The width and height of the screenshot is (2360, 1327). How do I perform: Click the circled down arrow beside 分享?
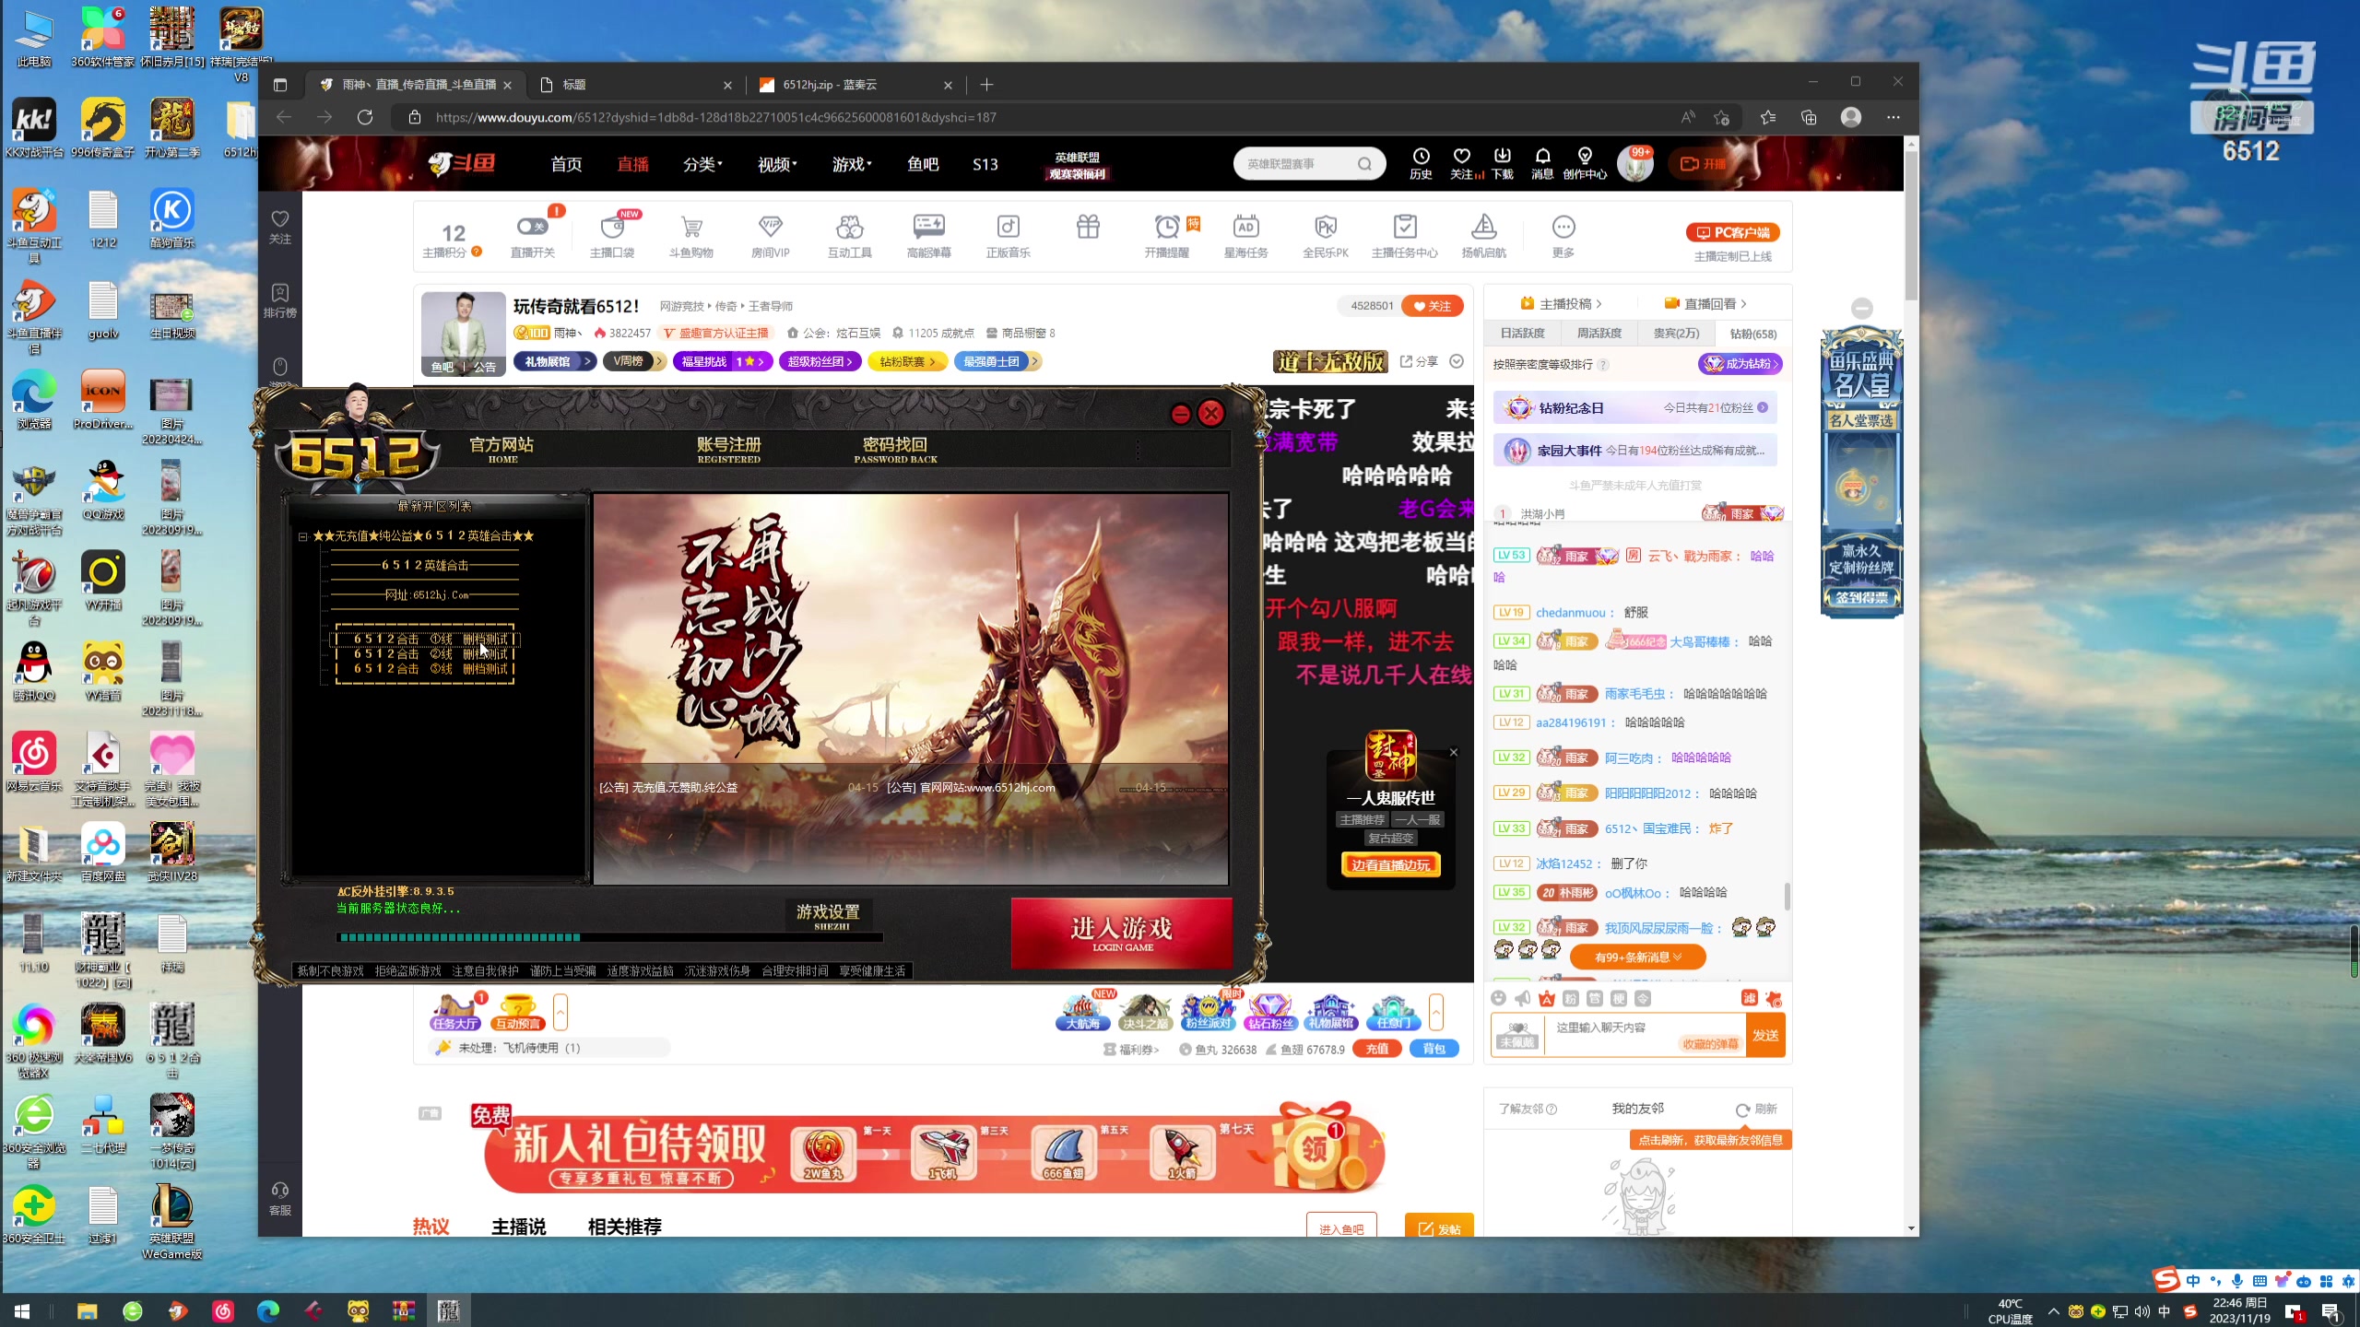[x=1457, y=361]
